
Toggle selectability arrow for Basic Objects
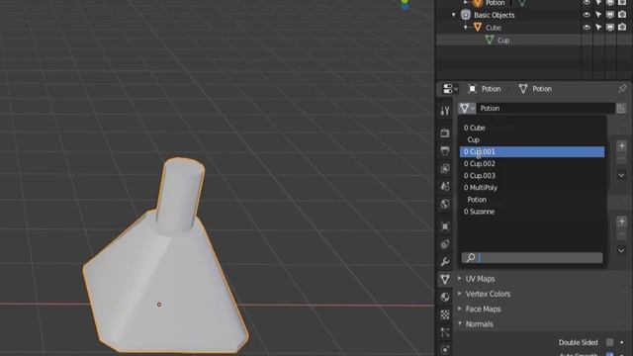coord(598,15)
